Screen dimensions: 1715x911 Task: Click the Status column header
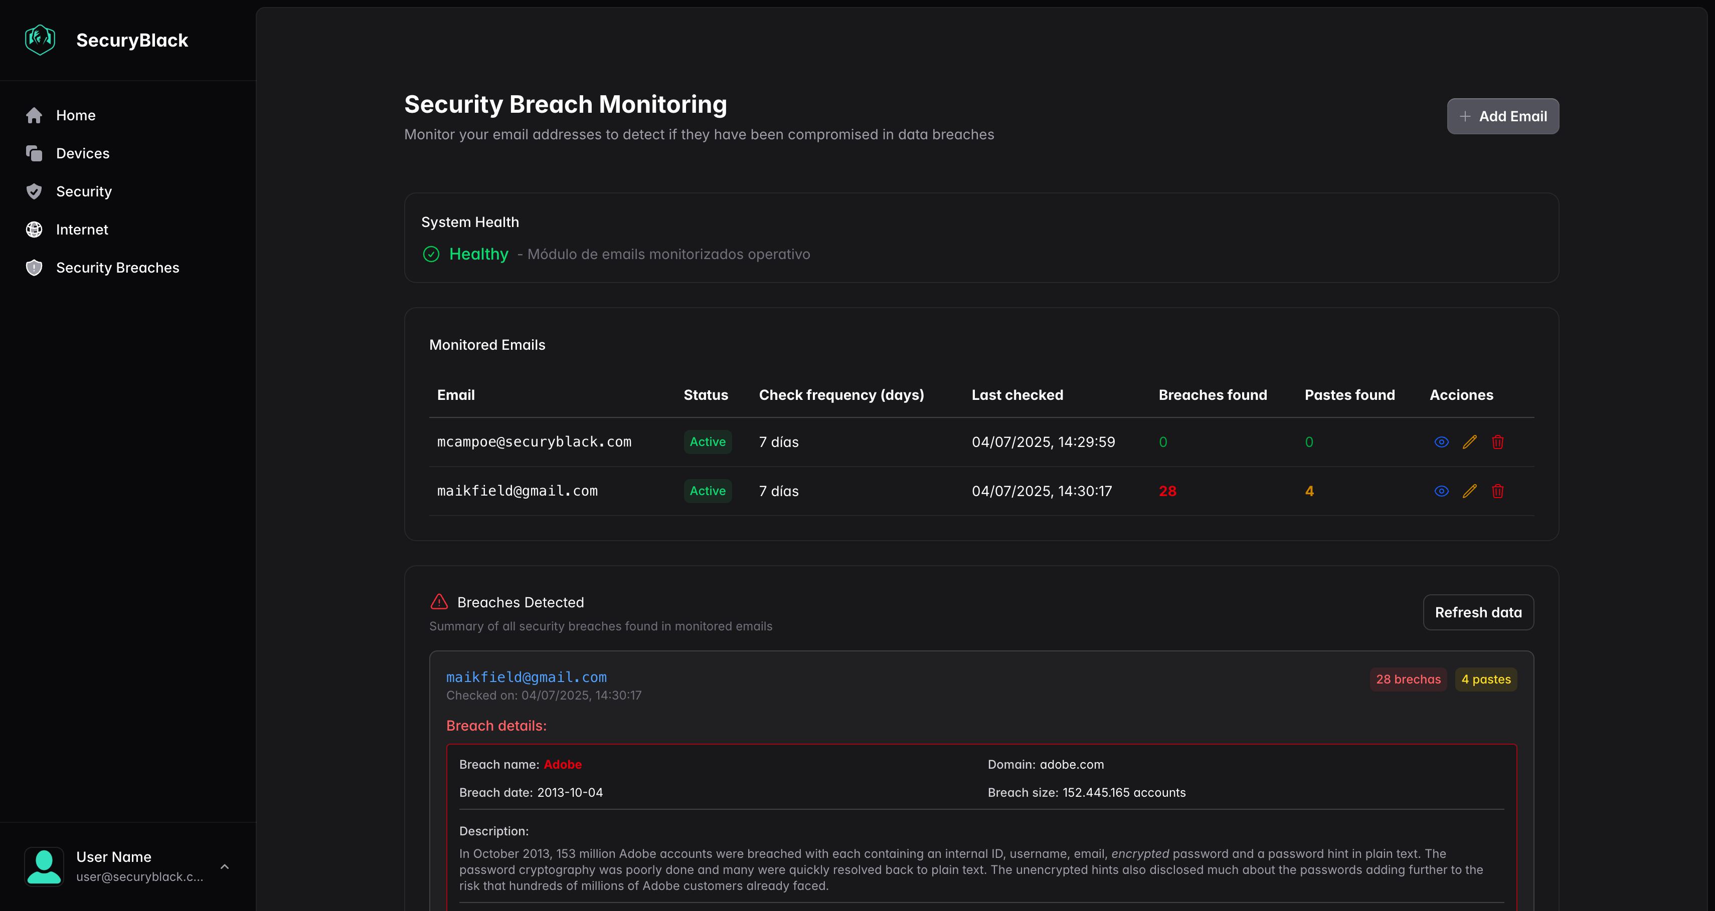coord(706,395)
